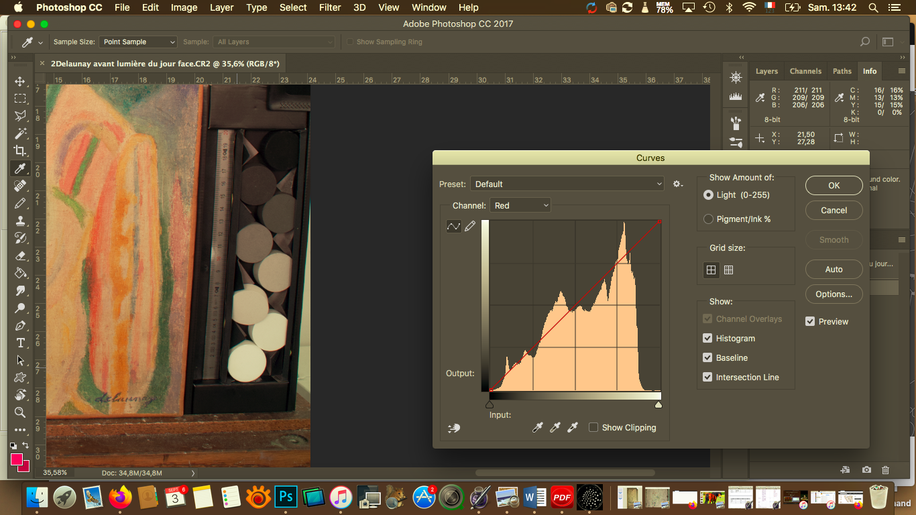This screenshot has height=515, width=916.
Task: Click the white point input slider
Action: click(x=659, y=404)
